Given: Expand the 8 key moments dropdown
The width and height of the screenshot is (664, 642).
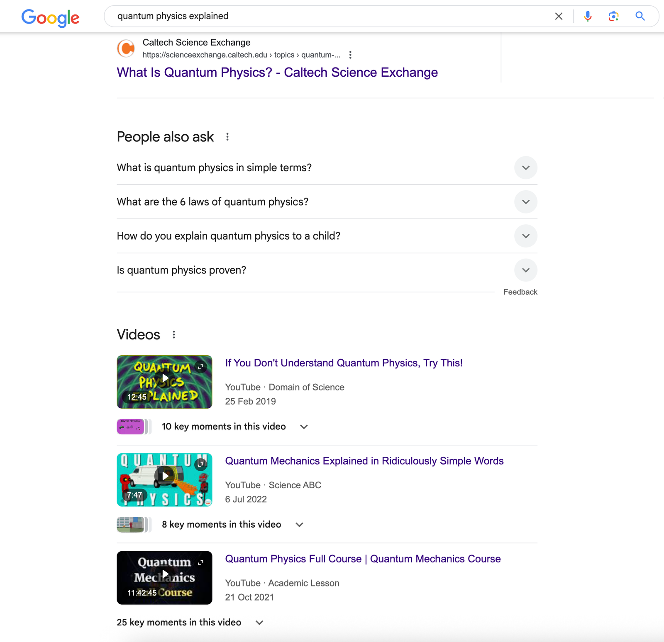Looking at the screenshot, I should [x=299, y=525].
